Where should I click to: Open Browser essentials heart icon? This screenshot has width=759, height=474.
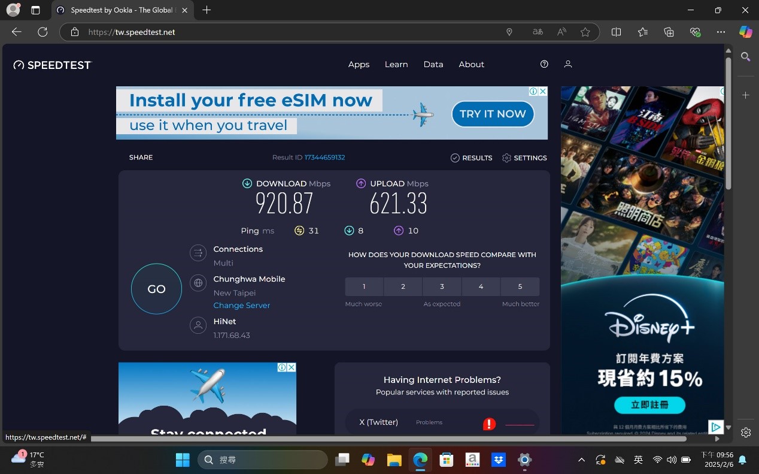[x=695, y=32]
